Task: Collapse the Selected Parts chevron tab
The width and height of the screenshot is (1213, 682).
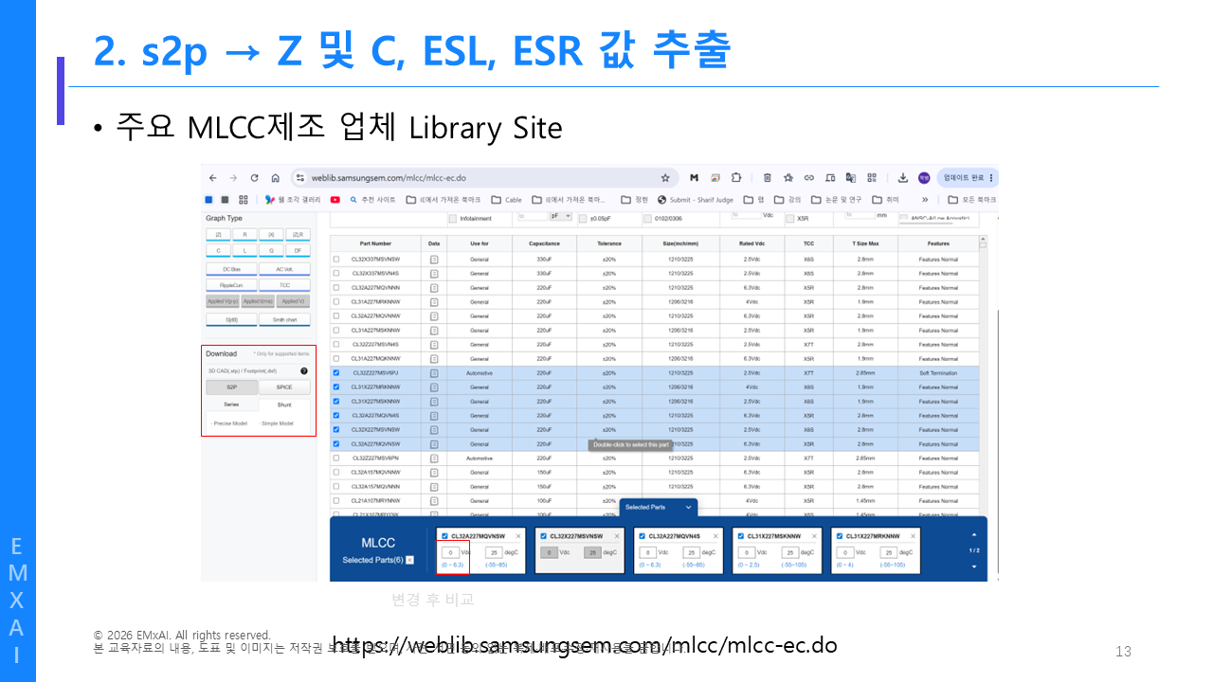Action: 689,507
